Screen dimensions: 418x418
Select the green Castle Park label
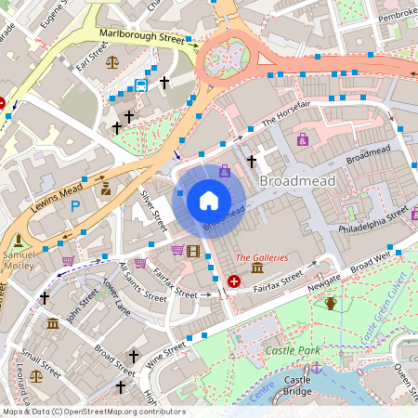[x=293, y=350]
